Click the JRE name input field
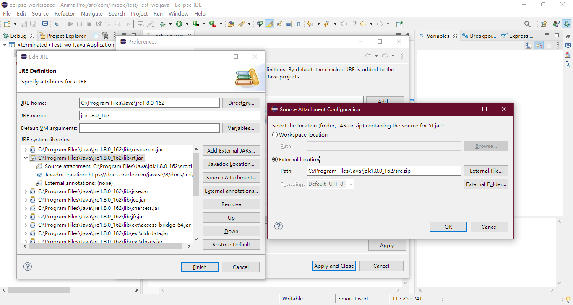Viewport: 573px width, 305px height. tap(170, 115)
